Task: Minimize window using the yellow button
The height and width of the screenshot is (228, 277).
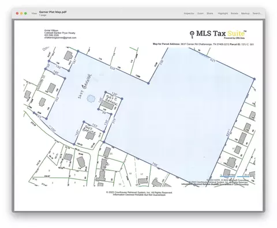Action: click(21, 13)
